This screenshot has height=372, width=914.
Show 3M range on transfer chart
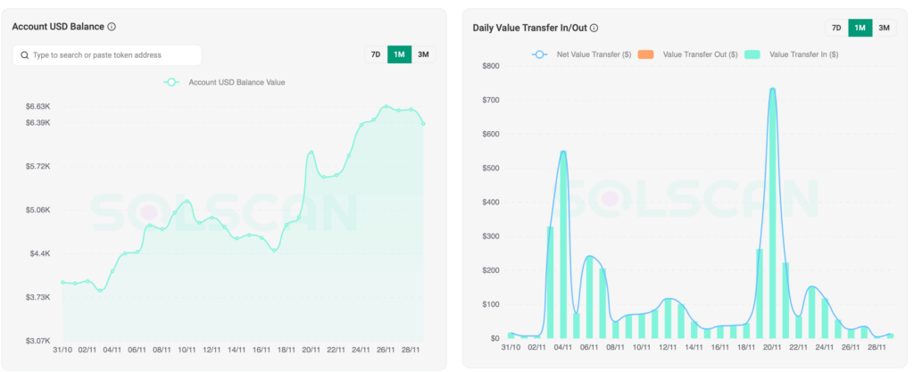[x=884, y=28]
